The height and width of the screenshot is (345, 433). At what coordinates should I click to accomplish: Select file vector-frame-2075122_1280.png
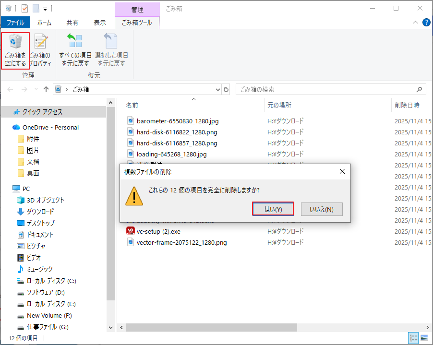(x=182, y=242)
